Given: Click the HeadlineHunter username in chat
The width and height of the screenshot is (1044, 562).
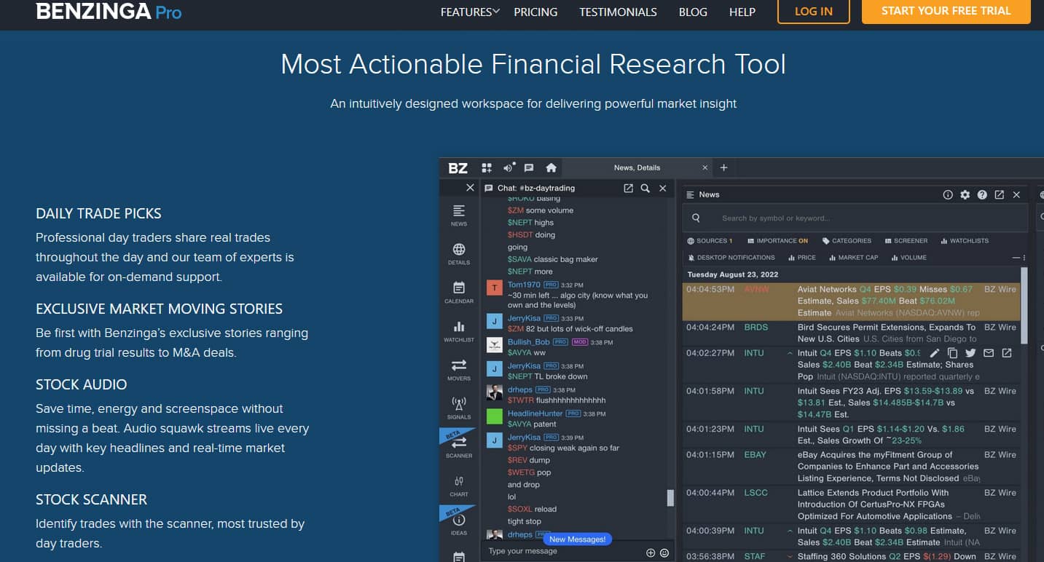Looking at the screenshot, I should coord(535,413).
